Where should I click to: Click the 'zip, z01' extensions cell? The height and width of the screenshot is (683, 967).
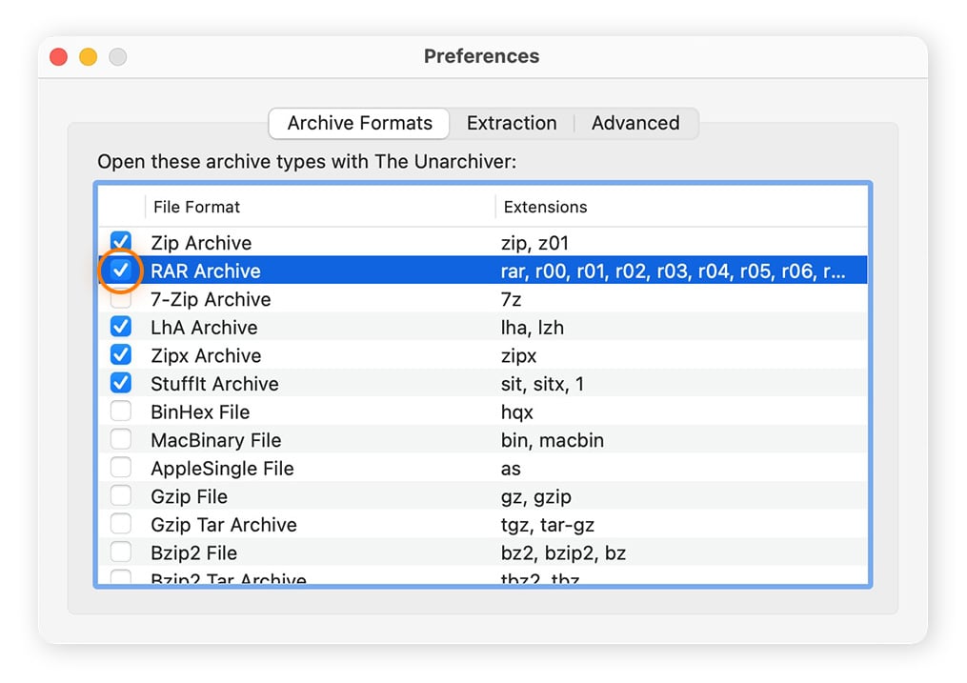point(534,244)
